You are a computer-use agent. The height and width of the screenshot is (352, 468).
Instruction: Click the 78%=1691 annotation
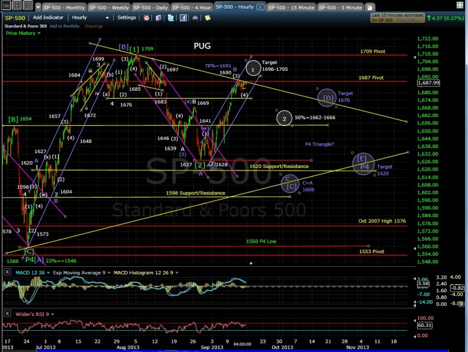pos(218,66)
